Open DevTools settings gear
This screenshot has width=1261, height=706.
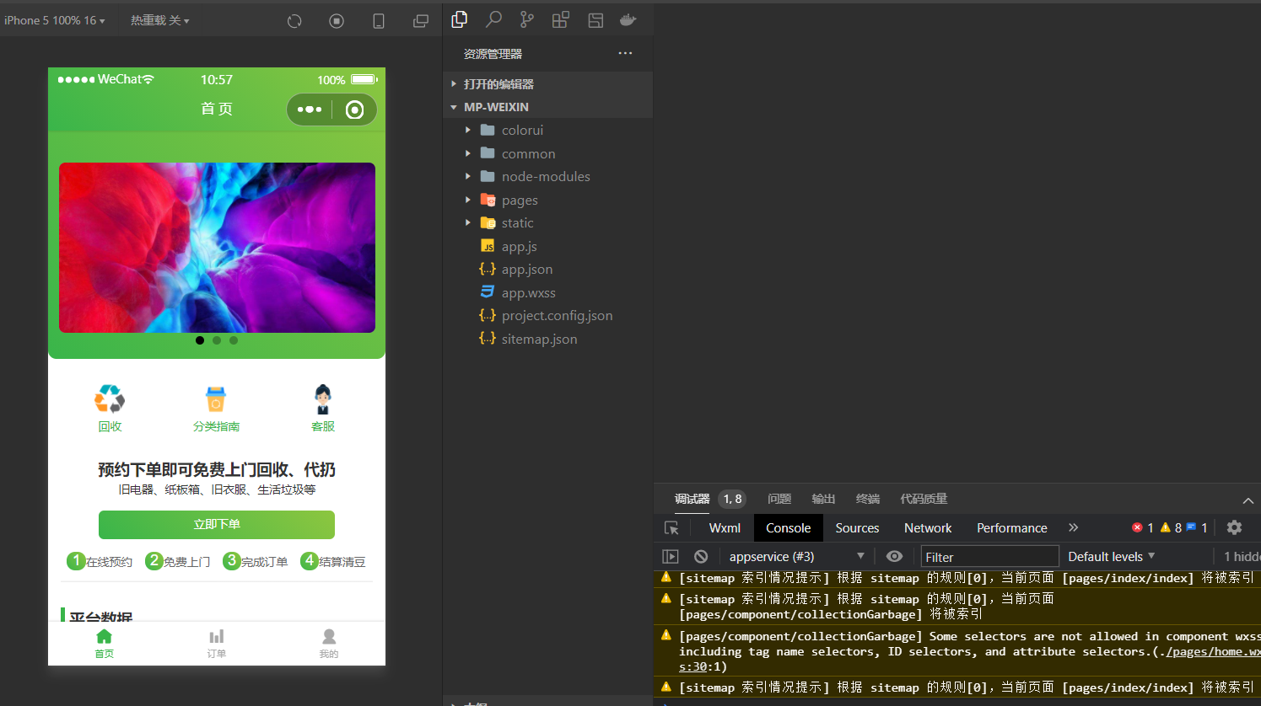coord(1234,527)
